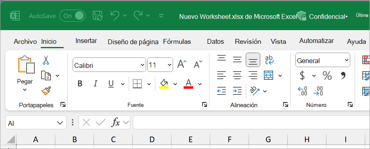Screen dimensions: 370x149
Task: Open the Ayuda tab
Action: (356, 42)
